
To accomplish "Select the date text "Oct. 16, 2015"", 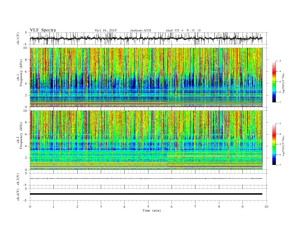I will click(x=106, y=30).
